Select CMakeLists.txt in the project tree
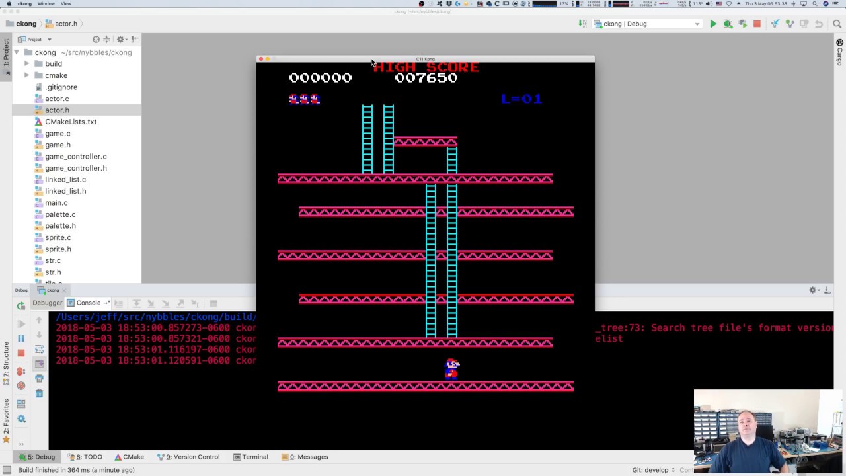 click(71, 122)
